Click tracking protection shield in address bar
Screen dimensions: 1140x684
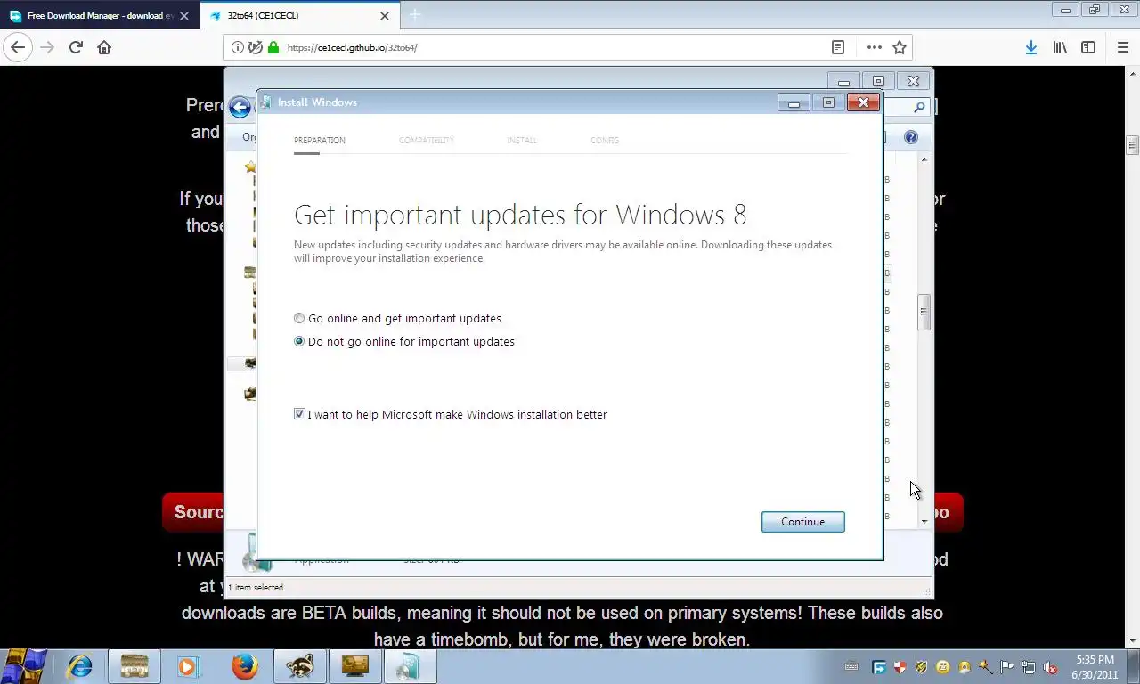[x=256, y=47]
